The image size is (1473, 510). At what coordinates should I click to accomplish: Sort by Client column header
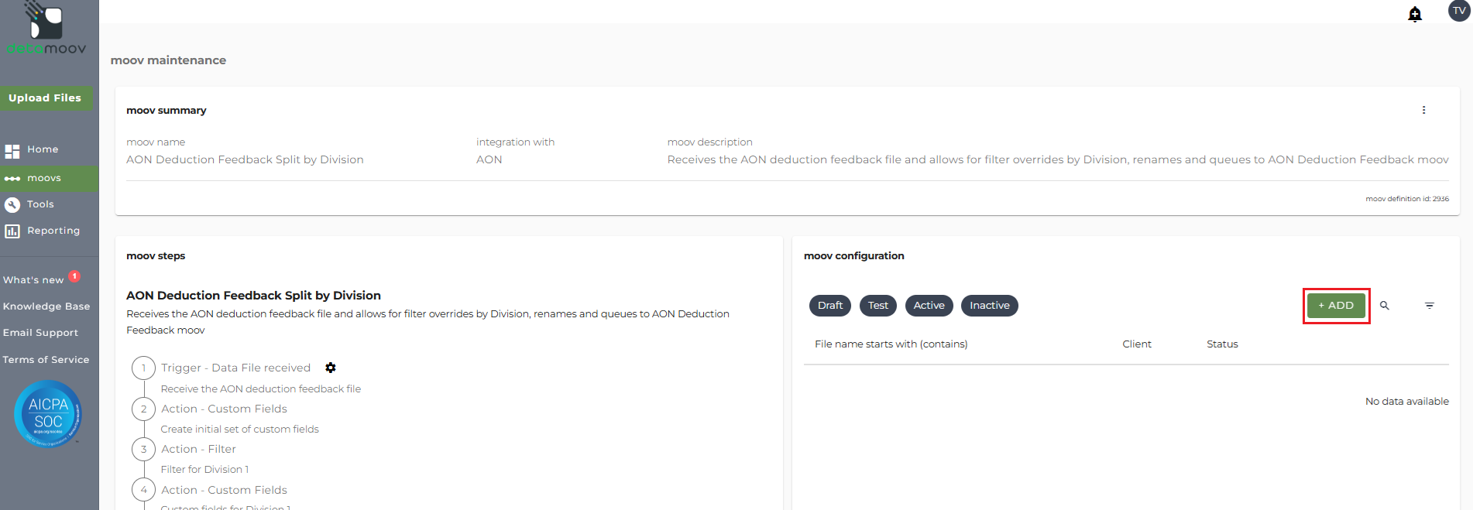click(1137, 344)
